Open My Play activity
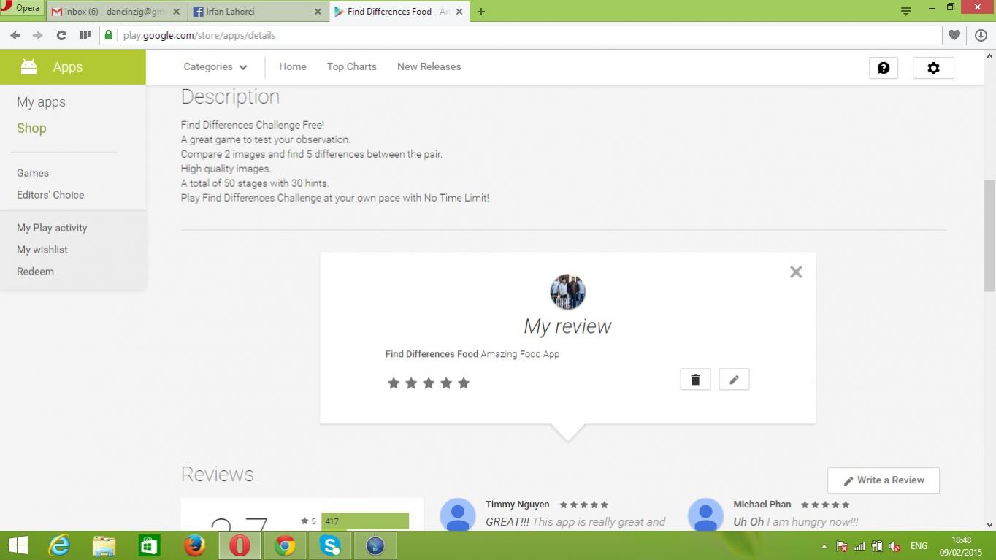This screenshot has height=560, width=996. (x=52, y=228)
